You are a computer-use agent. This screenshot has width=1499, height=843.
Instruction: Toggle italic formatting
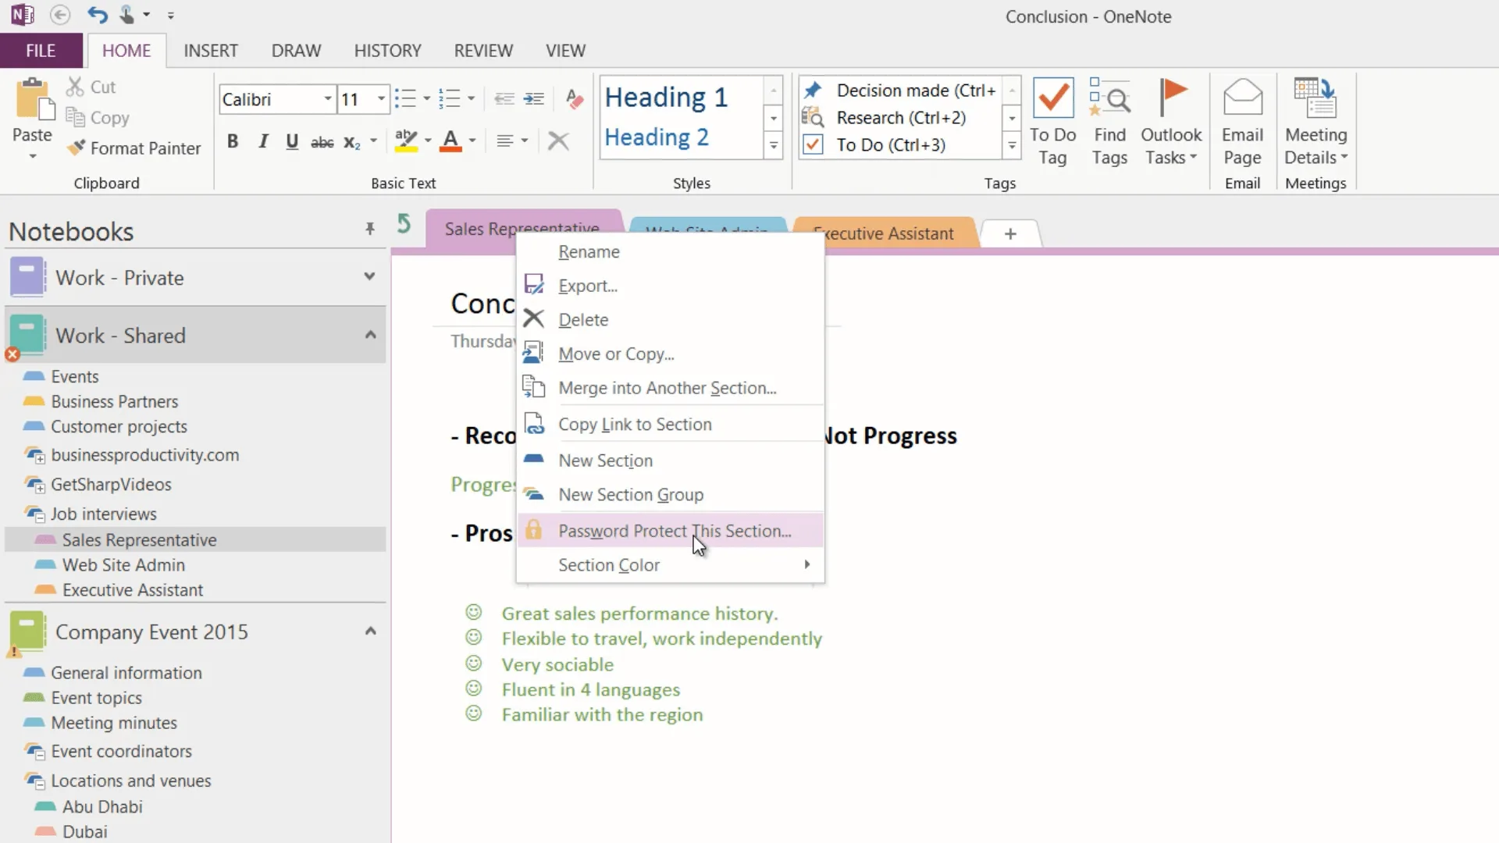click(263, 141)
